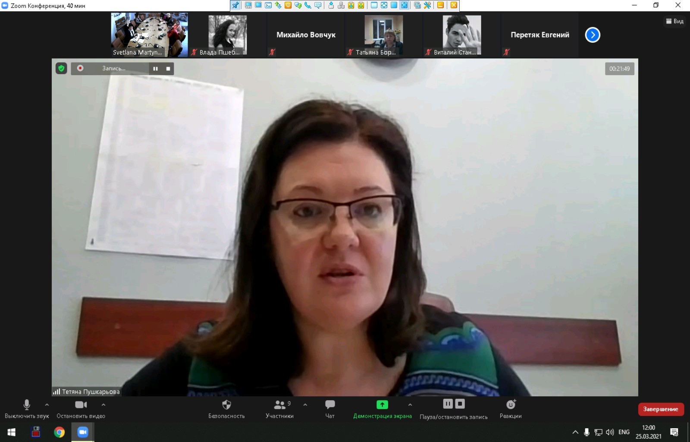Open the Windows Start menu
Image resolution: width=690 pixels, height=442 pixels.
point(12,432)
